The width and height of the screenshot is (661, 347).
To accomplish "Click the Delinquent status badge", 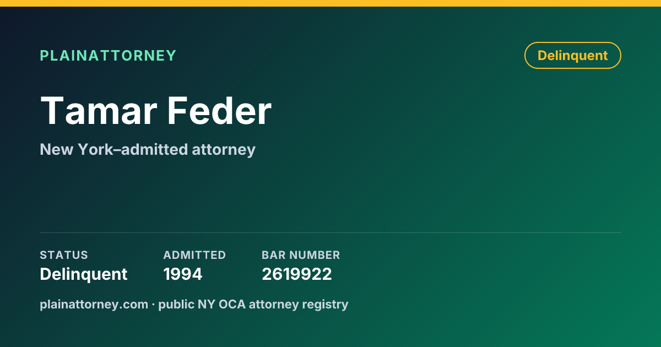I will coord(573,56).
